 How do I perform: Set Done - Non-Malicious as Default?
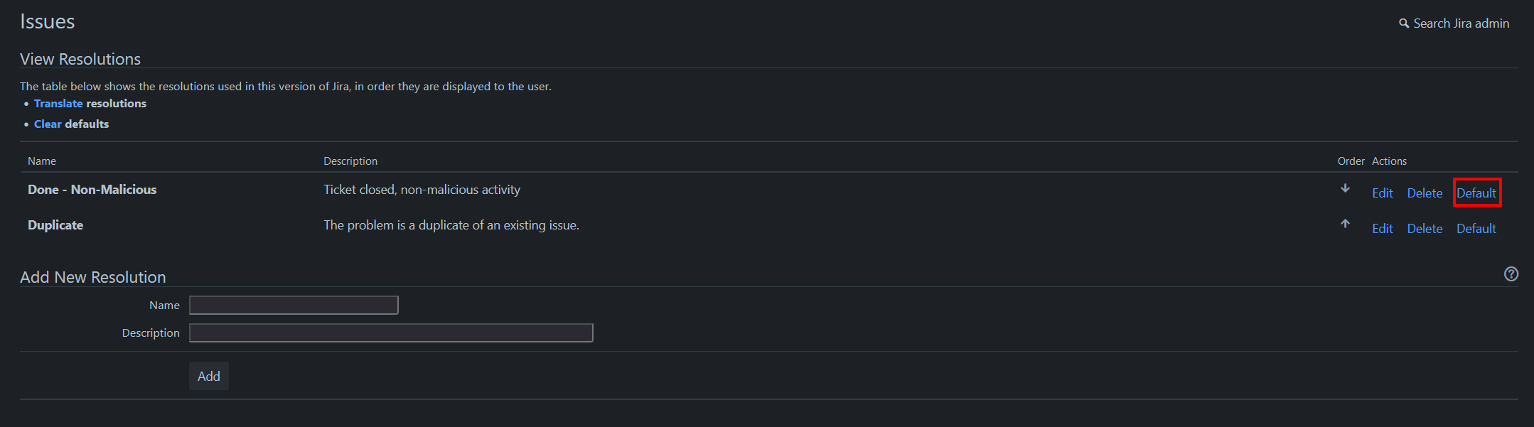(x=1476, y=193)
